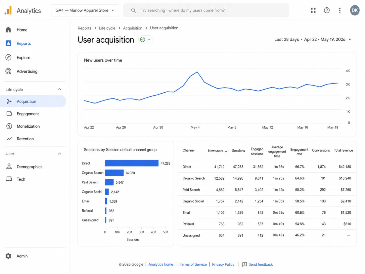This screenshot has width=365, height=274.
Task: Click the Average engagement time header
Action: tap(277, 151)
